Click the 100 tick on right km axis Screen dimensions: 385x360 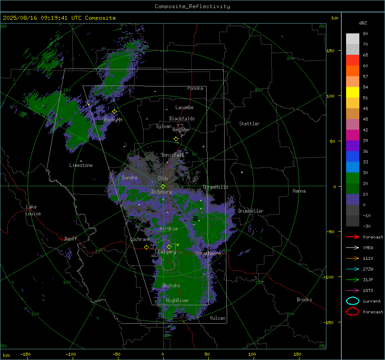point(330,96)
